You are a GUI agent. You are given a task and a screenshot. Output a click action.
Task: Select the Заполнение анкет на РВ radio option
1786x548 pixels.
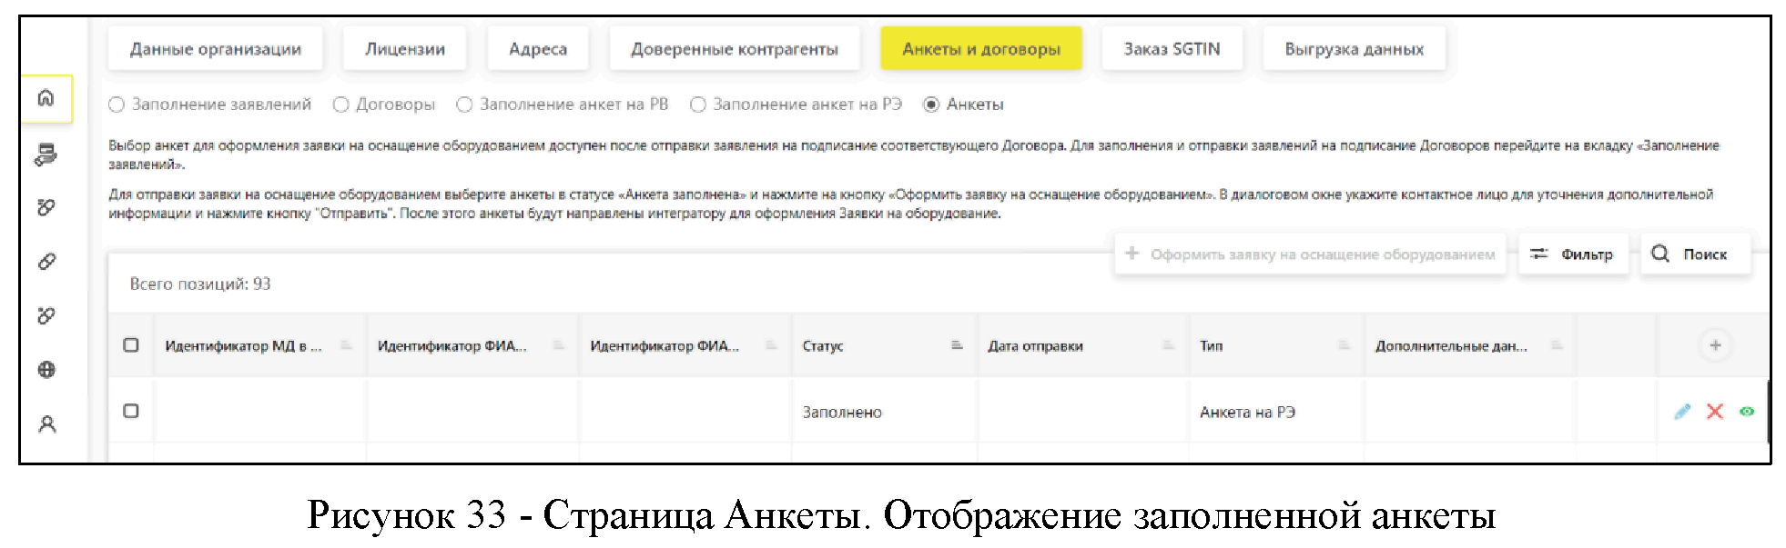[x=464, y=105]
